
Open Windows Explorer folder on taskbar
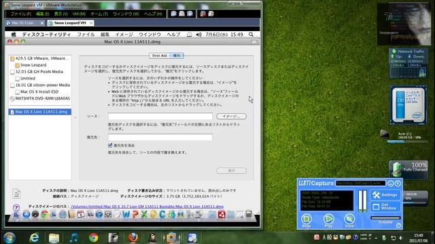(x=54, y=238)
